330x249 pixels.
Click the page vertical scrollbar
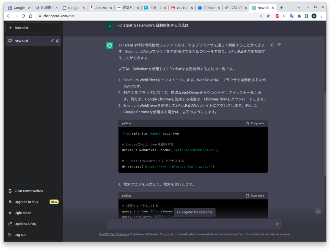[x=325, y=135]
